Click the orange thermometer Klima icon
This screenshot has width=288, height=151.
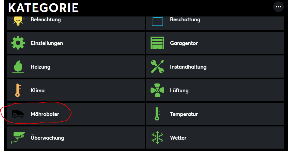pyautogui.click(x=18, y=90)
